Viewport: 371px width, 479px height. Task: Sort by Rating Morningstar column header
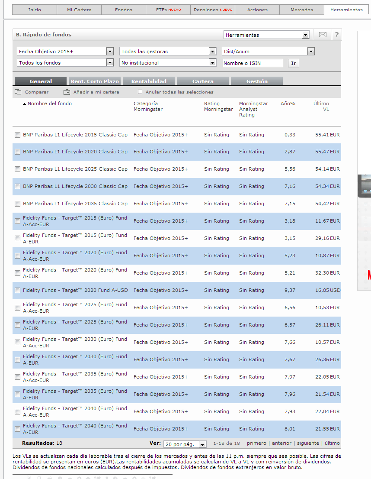coord(218,106)
